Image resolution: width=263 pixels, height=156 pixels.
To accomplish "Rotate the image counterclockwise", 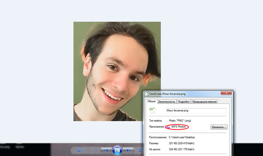I will click(x=140, y=150).
